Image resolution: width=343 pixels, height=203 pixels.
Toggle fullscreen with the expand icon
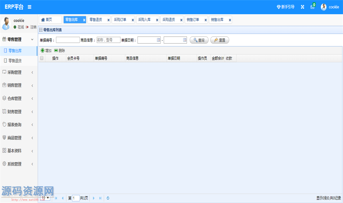[x=302, y=7]
